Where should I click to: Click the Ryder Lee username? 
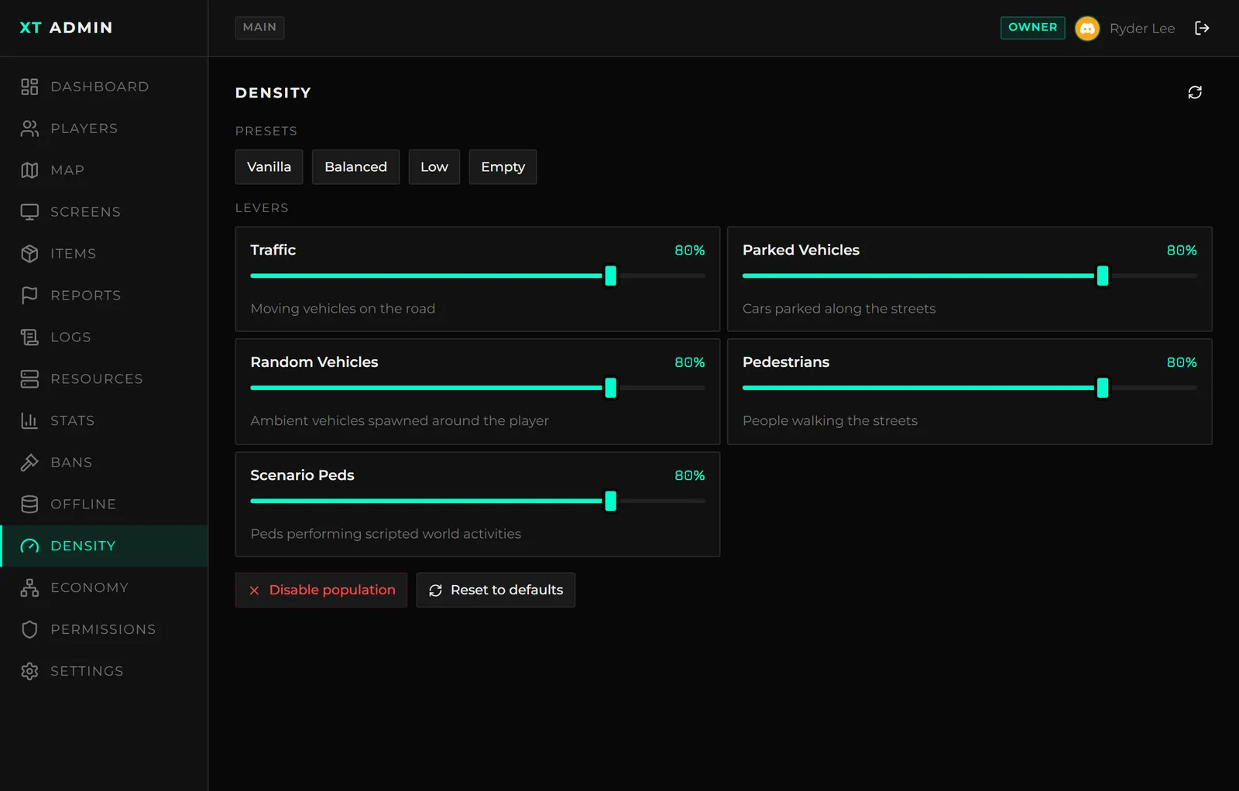pyautogui.click(x=1142, y=29)
